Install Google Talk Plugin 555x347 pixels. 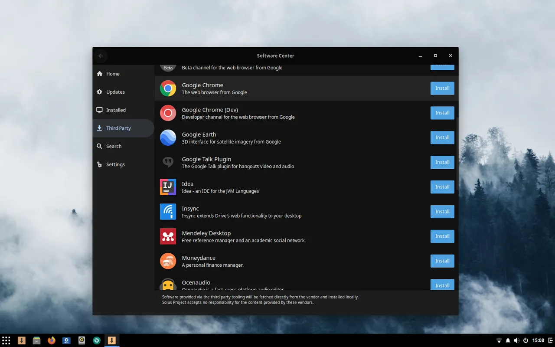(x=442, y=162)
